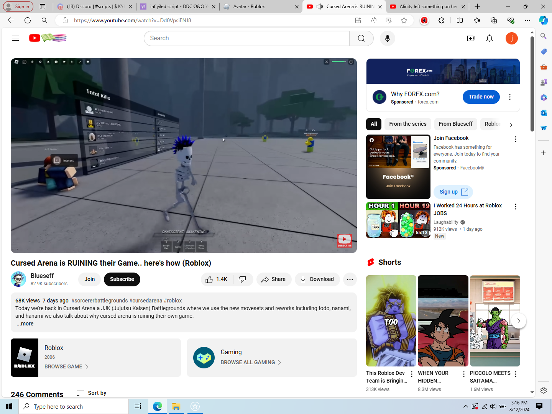Toggle browser split screen
Screen dimensions: 552x414
460,20
